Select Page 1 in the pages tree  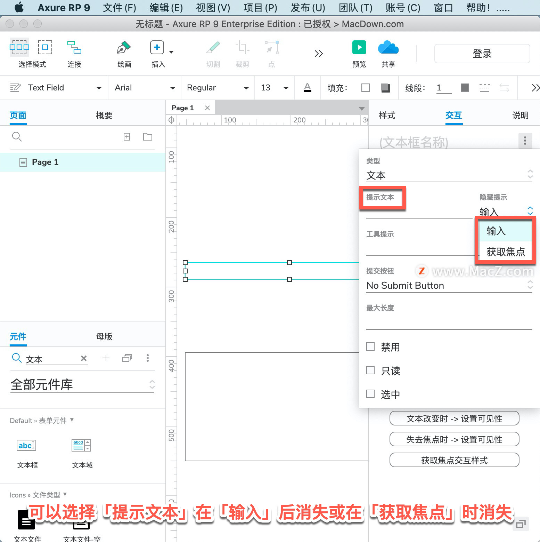click(83, 162)
